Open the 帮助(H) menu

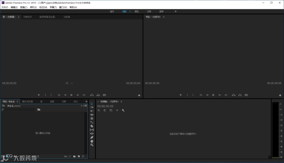click(73, 7)
